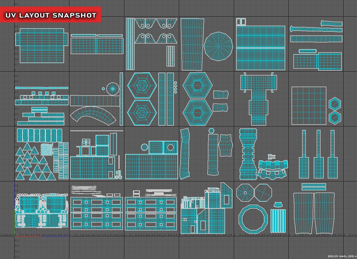357x259 pixels.
Task: Click the "3.5" label on the horizontal axis
Action: click(x=208, y=235)
